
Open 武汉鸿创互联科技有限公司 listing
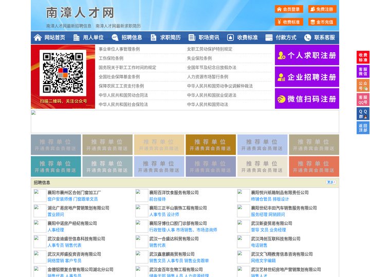[275, 239]
